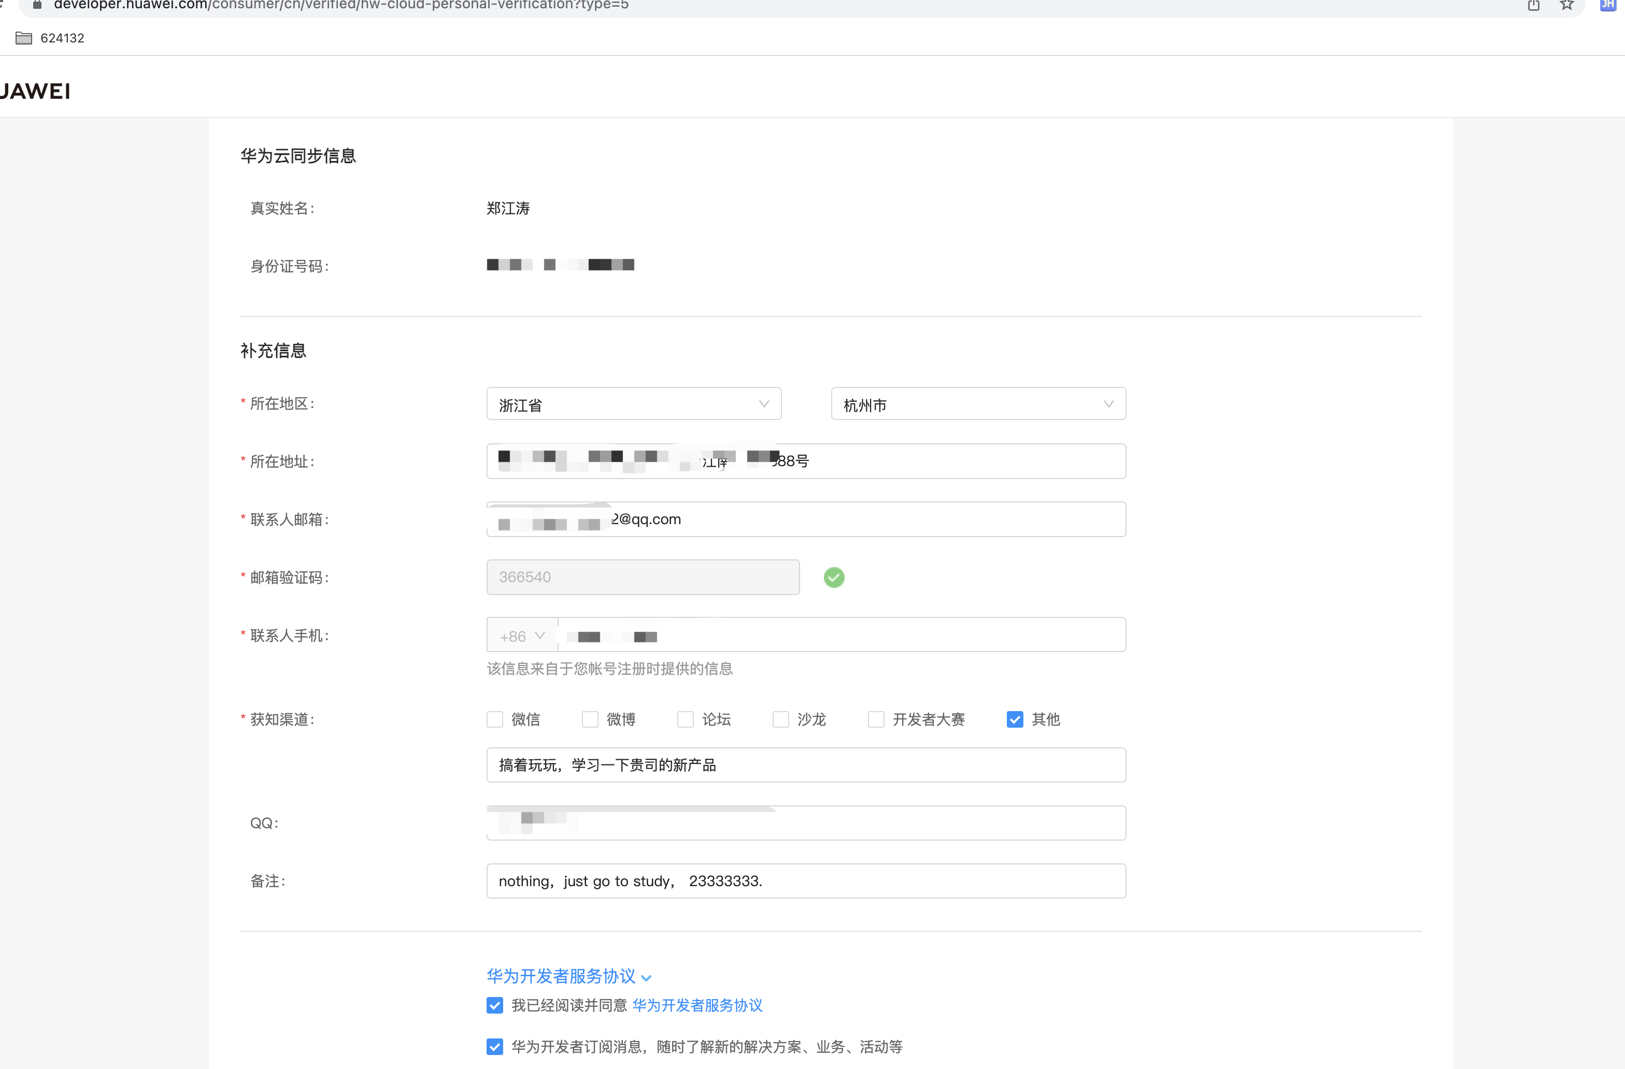Uncheck the 其他 checkbox
Viewport: 1625px width, 1069px height.
click(x=1015, y=719)
